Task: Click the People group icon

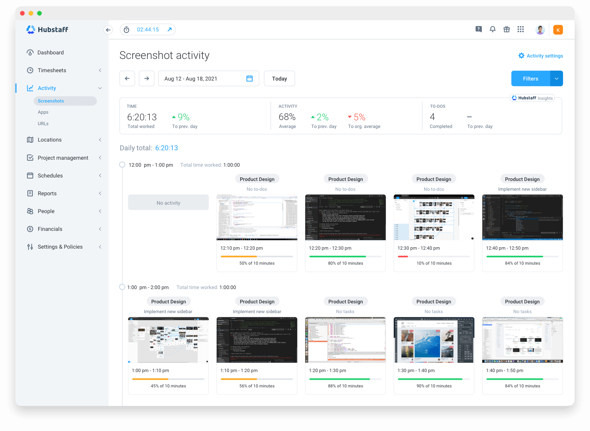Action: point(30,211)
